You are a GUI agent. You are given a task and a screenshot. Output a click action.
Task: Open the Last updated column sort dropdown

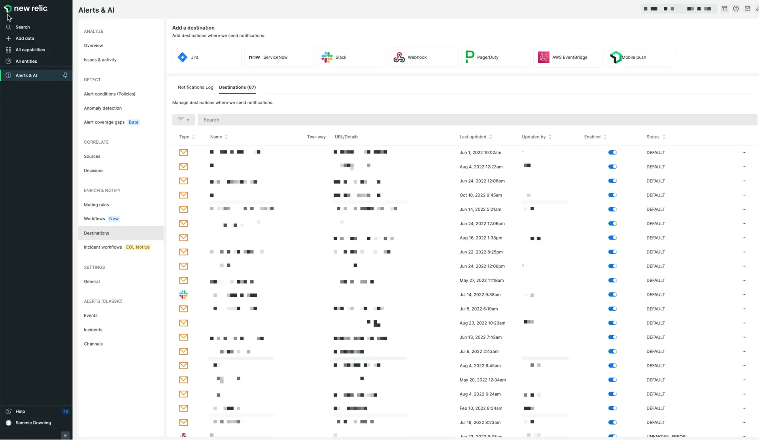[491, 137]
